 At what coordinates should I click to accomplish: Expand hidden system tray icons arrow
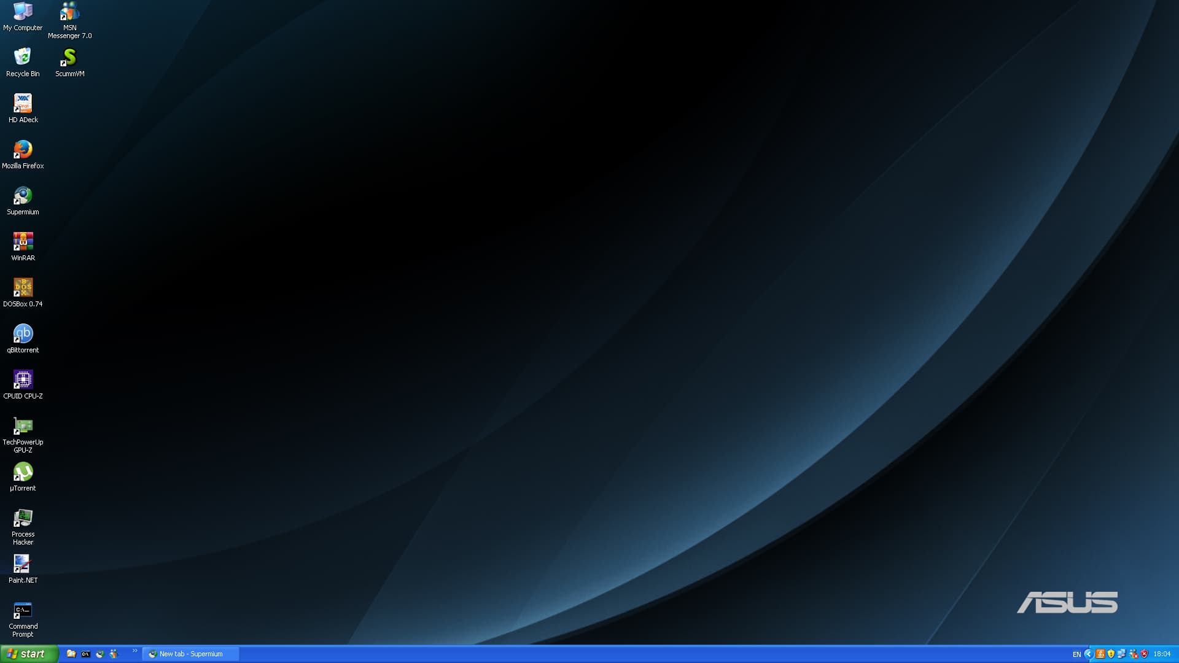(1089, 654)
